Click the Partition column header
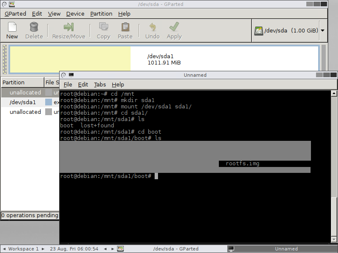338x253 pixels. pos(22,82)
